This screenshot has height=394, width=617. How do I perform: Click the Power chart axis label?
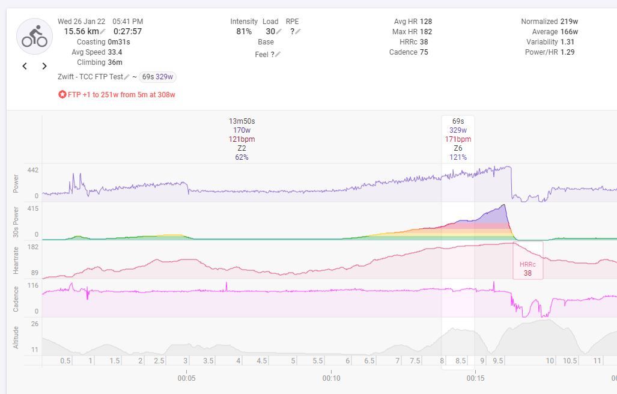(16, 183)
